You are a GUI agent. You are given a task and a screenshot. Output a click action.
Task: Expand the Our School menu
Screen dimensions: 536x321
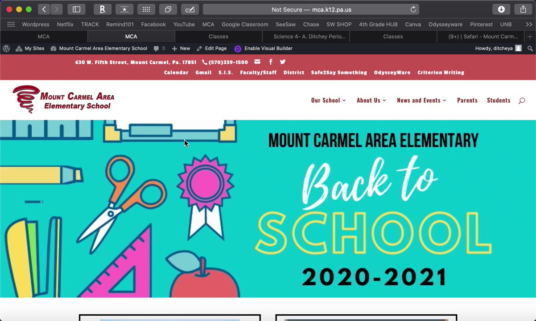coord(328,100)
